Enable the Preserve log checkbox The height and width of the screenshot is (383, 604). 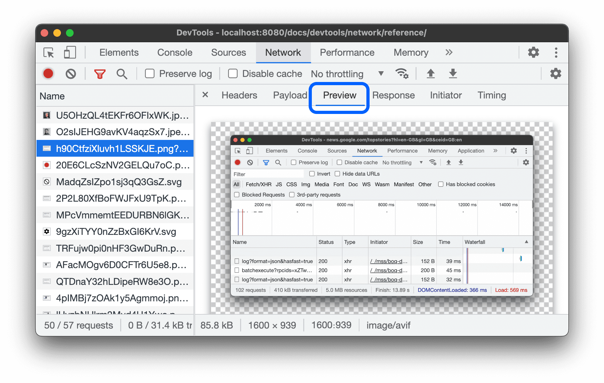pos(149,73)
